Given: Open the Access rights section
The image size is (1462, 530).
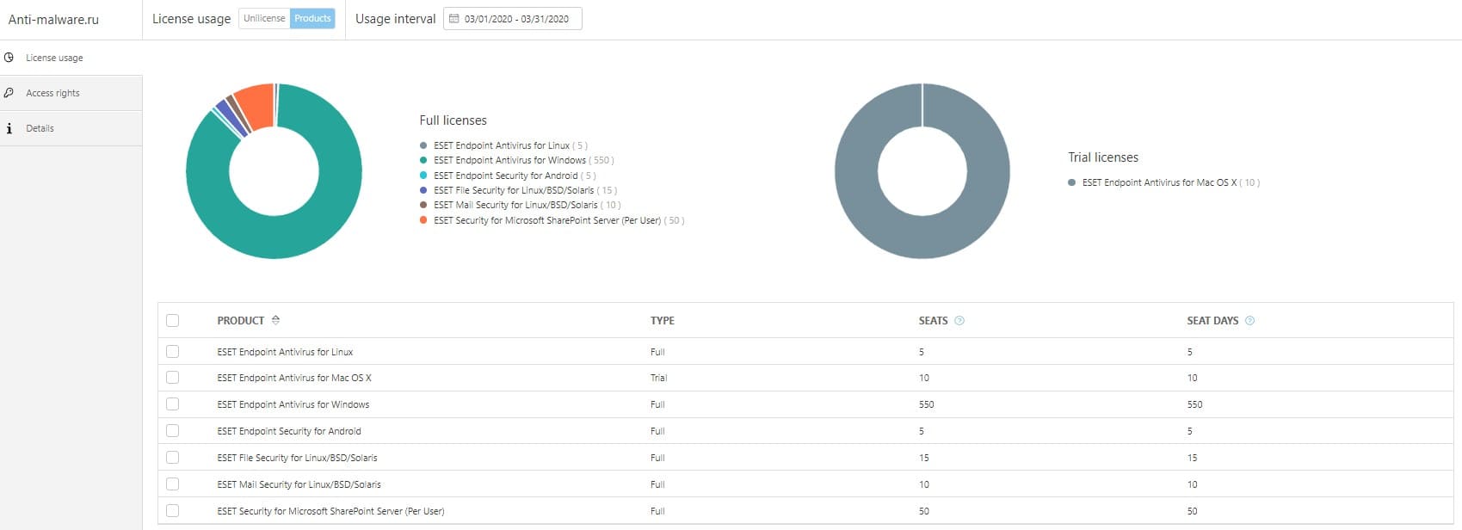Looking at the screenshot, I should point(52,93).
